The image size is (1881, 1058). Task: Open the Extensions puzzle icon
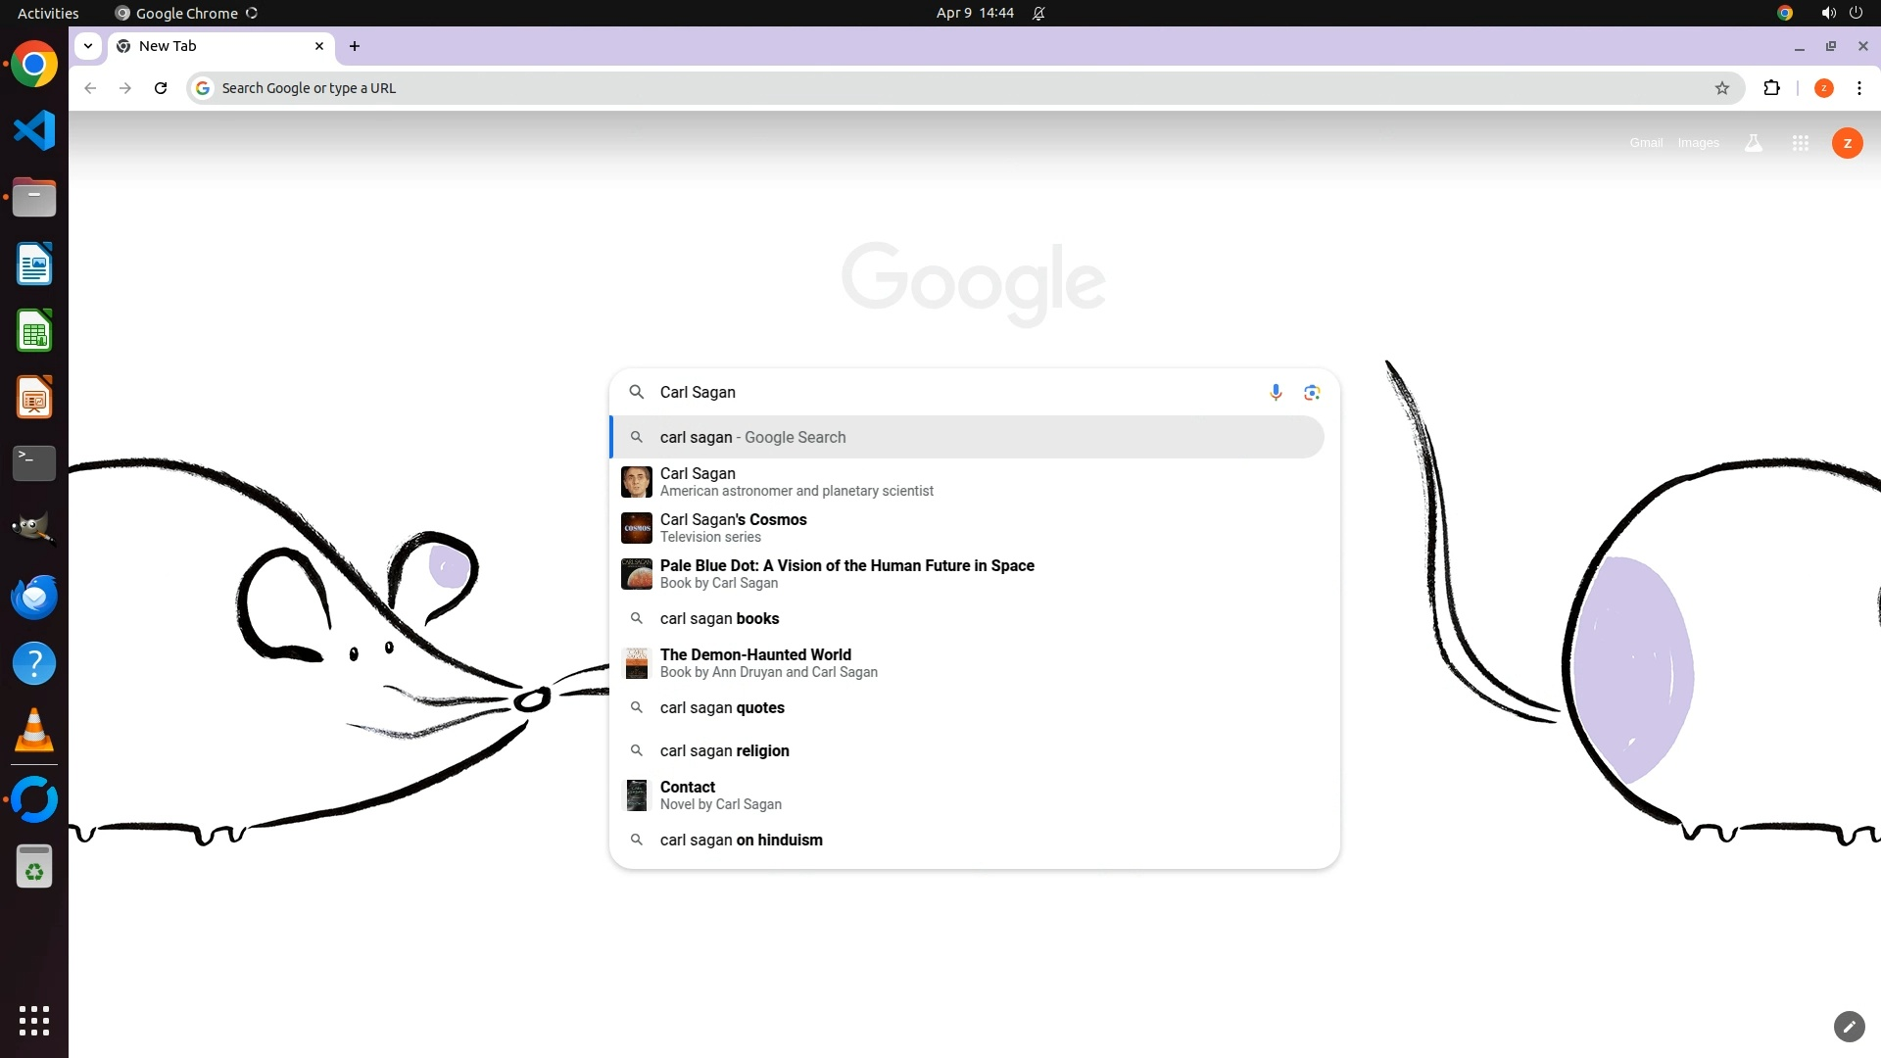pyautogui.click(x=1771, y=88)
